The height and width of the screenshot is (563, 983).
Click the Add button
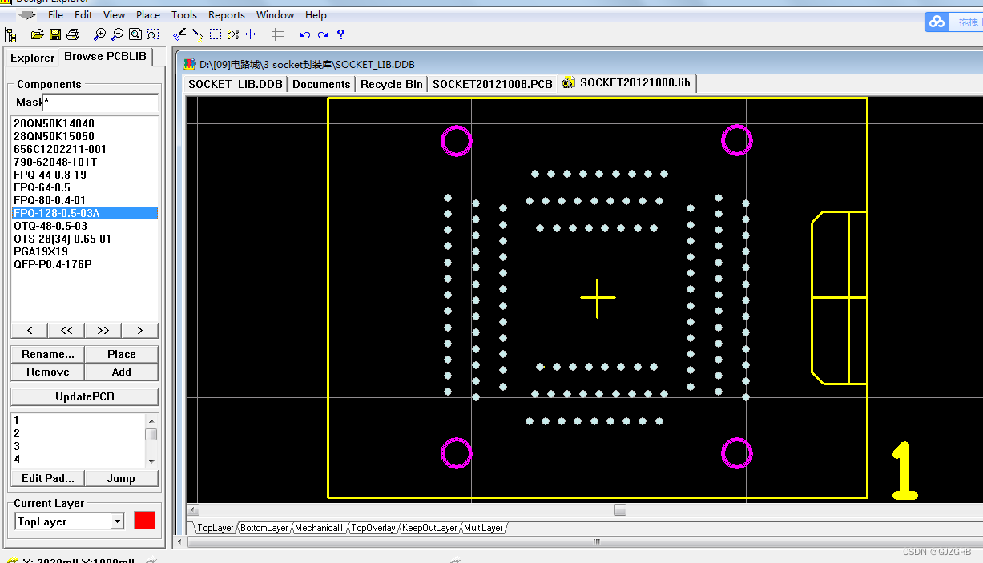pos(122,372)
